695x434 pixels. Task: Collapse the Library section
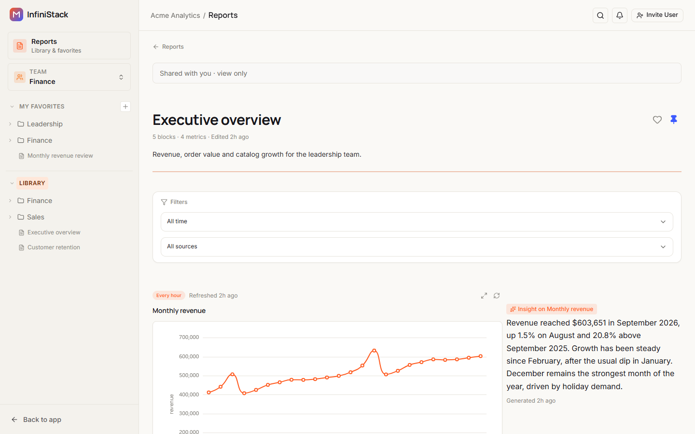pos(12,183)
